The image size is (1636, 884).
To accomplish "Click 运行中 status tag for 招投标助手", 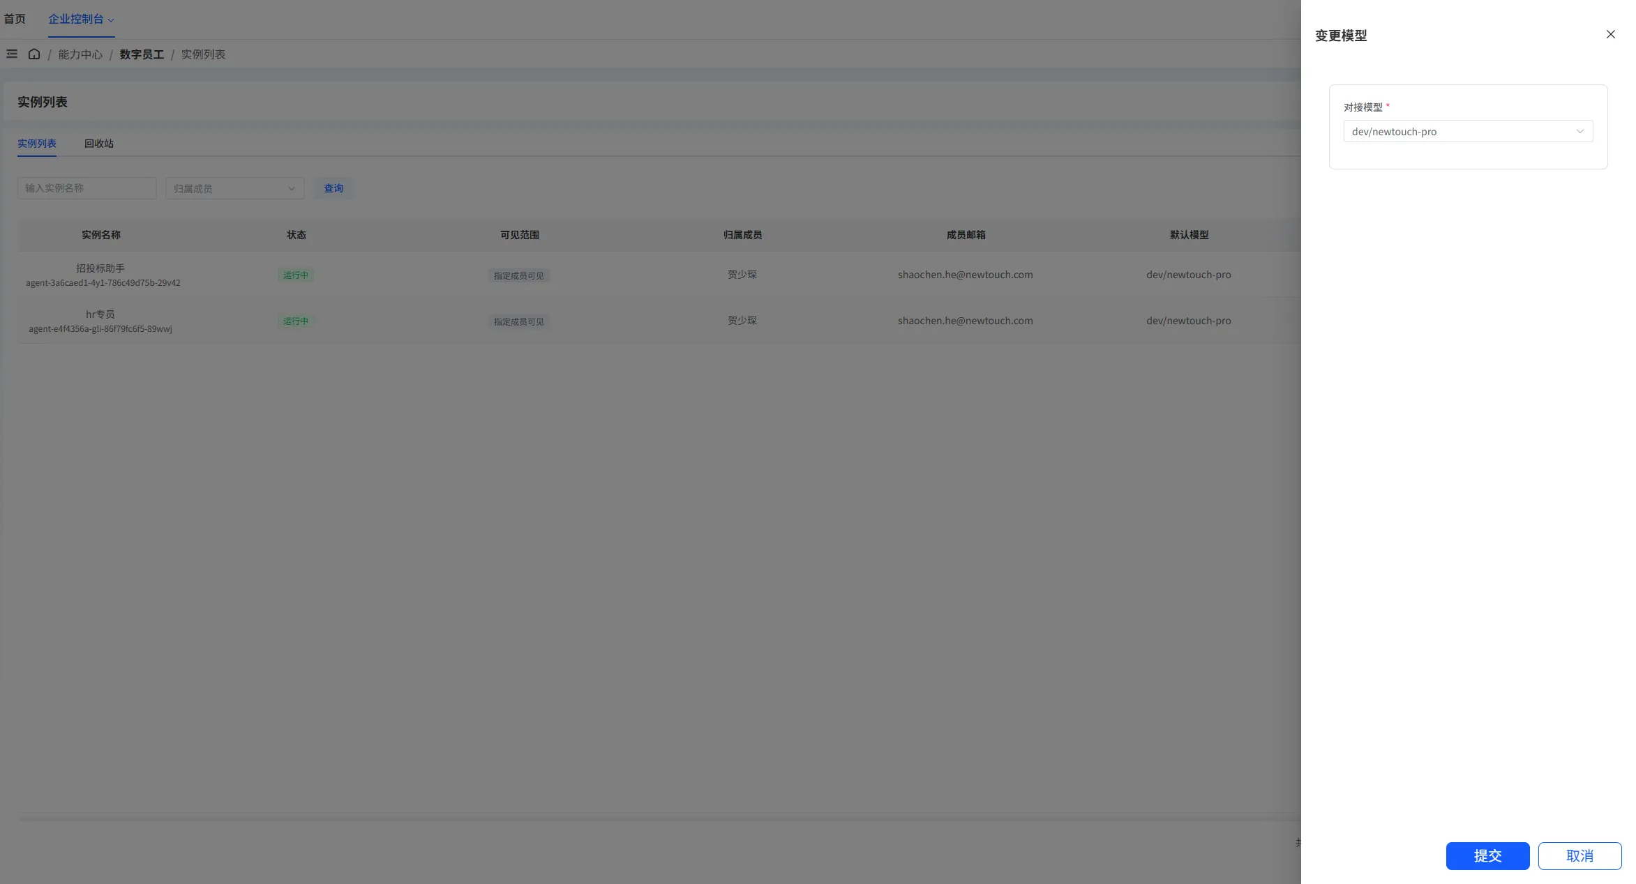I will pos(296,275).
